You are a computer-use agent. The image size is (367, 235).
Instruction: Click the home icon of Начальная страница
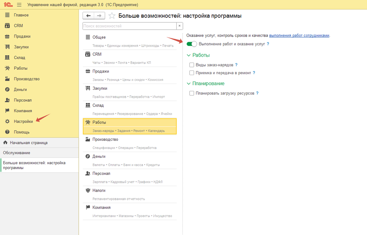click(5, 143)
